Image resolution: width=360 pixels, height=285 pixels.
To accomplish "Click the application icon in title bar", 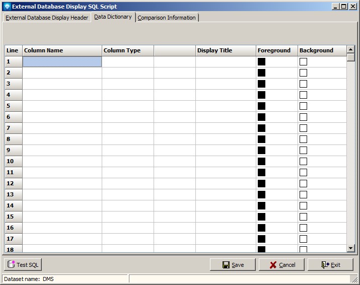I will 7,7.
